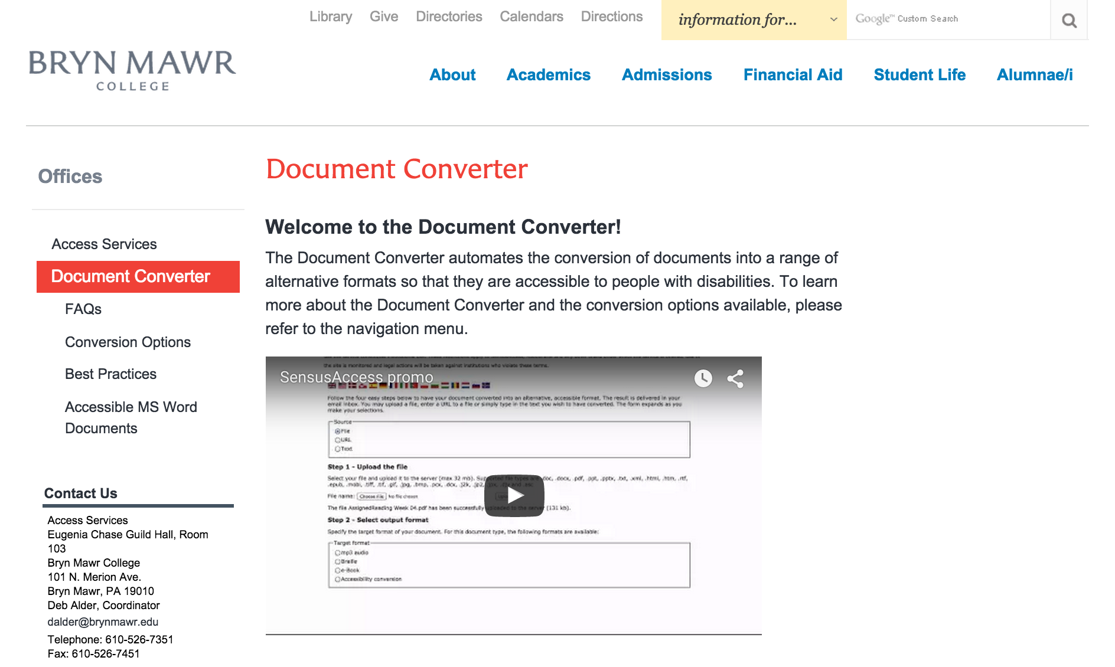1115x667 pixels.
Task: Click the 'Fax: 610-526-7451' text
Action: pyautogui.click(x=93, y=654)
